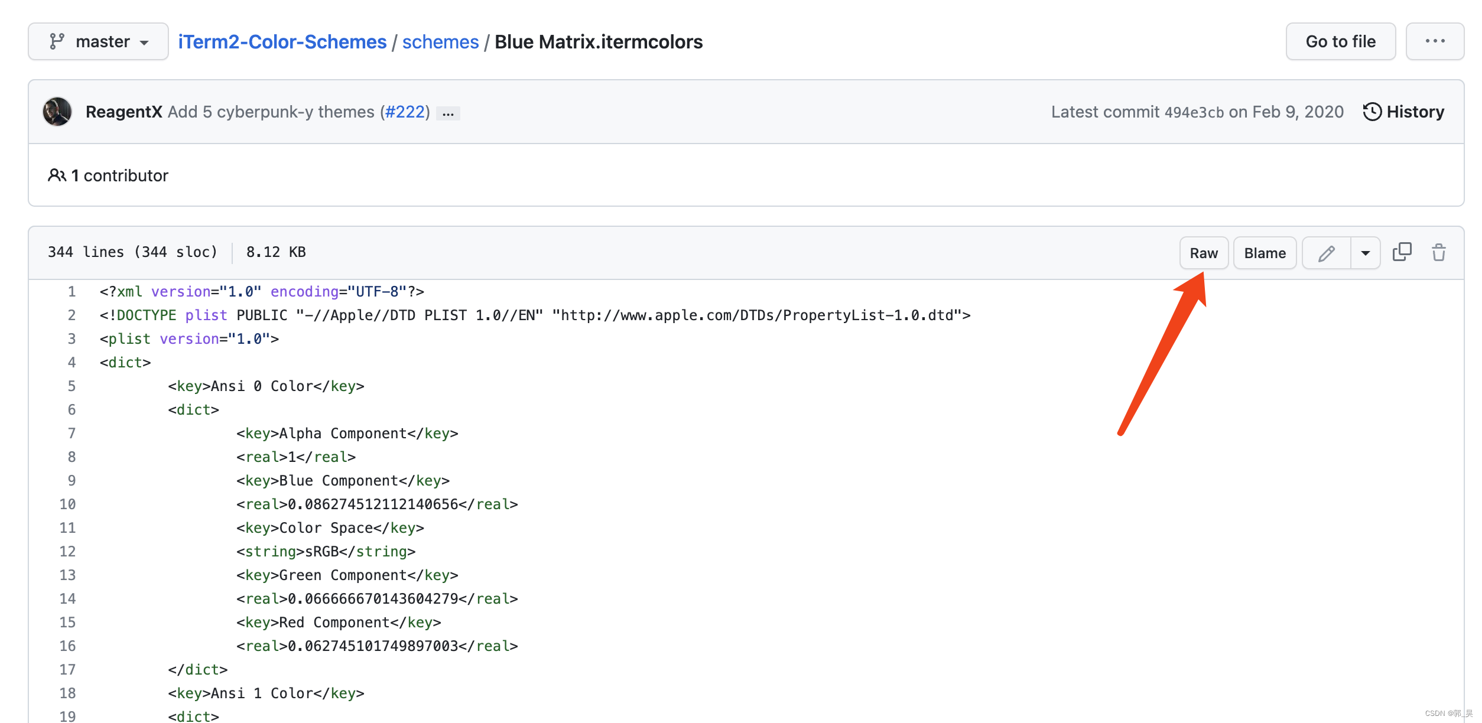Click the closing dict tag on line 17
This screenshot has width=1482, height=723.
197,669
